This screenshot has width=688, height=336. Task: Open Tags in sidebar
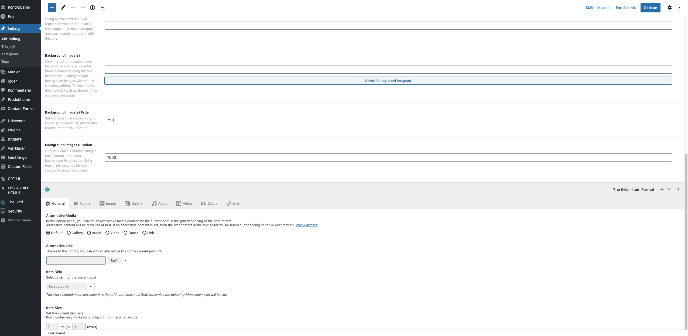pos(5,61)
